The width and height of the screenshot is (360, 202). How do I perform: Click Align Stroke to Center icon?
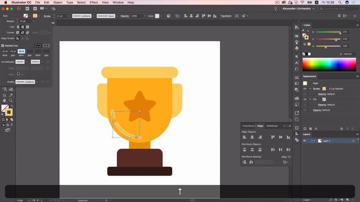click(x=17, y=39)
